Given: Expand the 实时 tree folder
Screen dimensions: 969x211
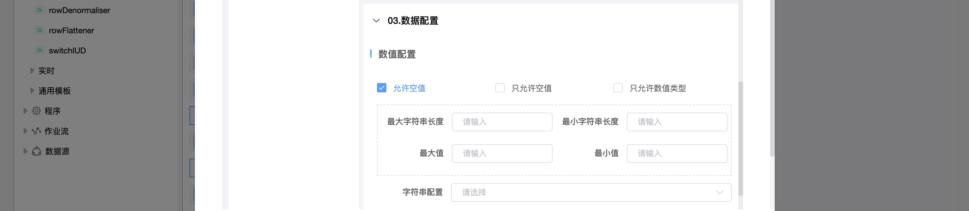Looking at the screenshot, I should 32,71.
